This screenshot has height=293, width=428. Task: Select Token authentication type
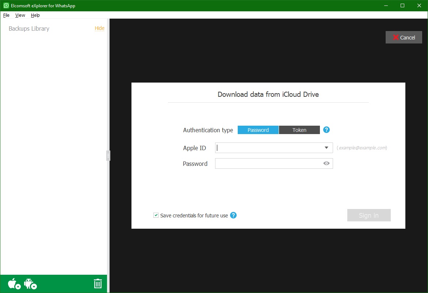click(x=299, y=130)
